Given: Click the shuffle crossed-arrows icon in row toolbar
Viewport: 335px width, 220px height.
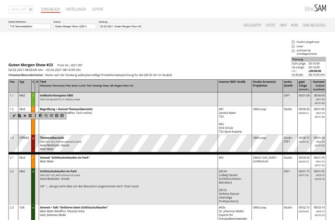Looking at the screenshot, I should point(51,116).
